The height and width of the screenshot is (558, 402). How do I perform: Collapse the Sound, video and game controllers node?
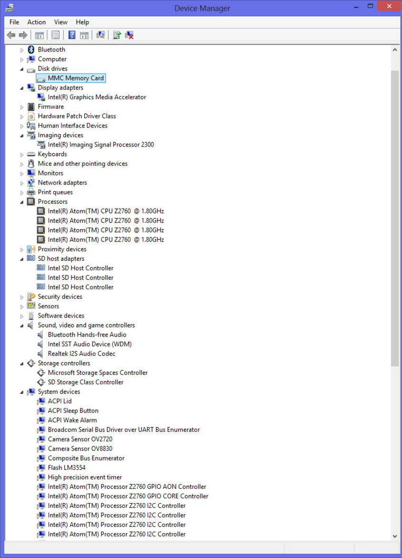point(21,326)
